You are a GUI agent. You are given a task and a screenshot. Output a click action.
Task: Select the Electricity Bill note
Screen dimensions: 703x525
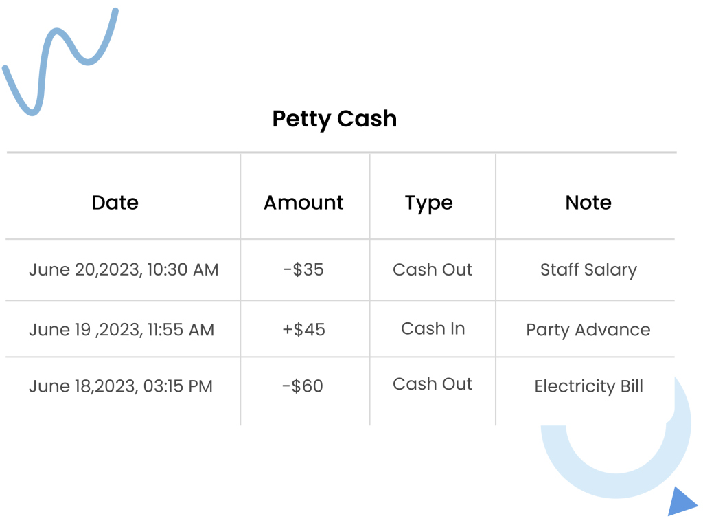[588, 387]
